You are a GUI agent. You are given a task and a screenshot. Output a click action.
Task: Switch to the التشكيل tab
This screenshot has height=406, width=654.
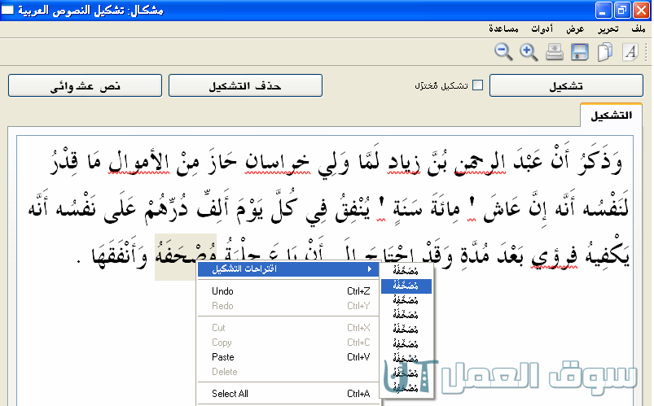click(x=611, y=116)
